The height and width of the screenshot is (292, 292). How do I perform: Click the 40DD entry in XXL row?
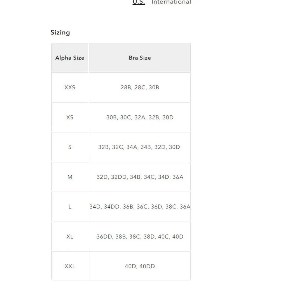point(147,266)
